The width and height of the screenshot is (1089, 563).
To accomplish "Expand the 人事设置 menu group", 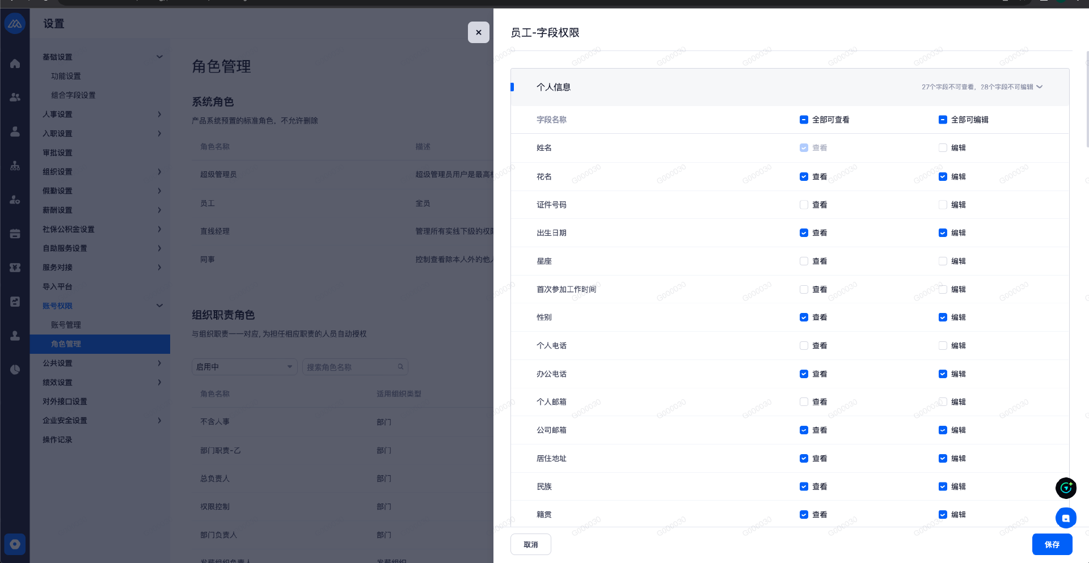I will (102, 114).
